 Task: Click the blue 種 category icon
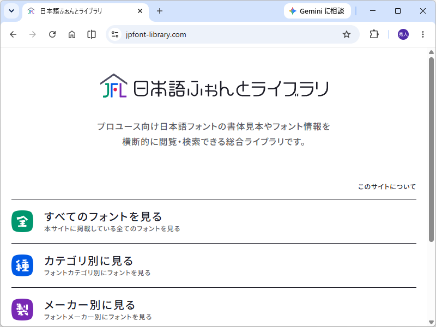(x=22, y=265)
